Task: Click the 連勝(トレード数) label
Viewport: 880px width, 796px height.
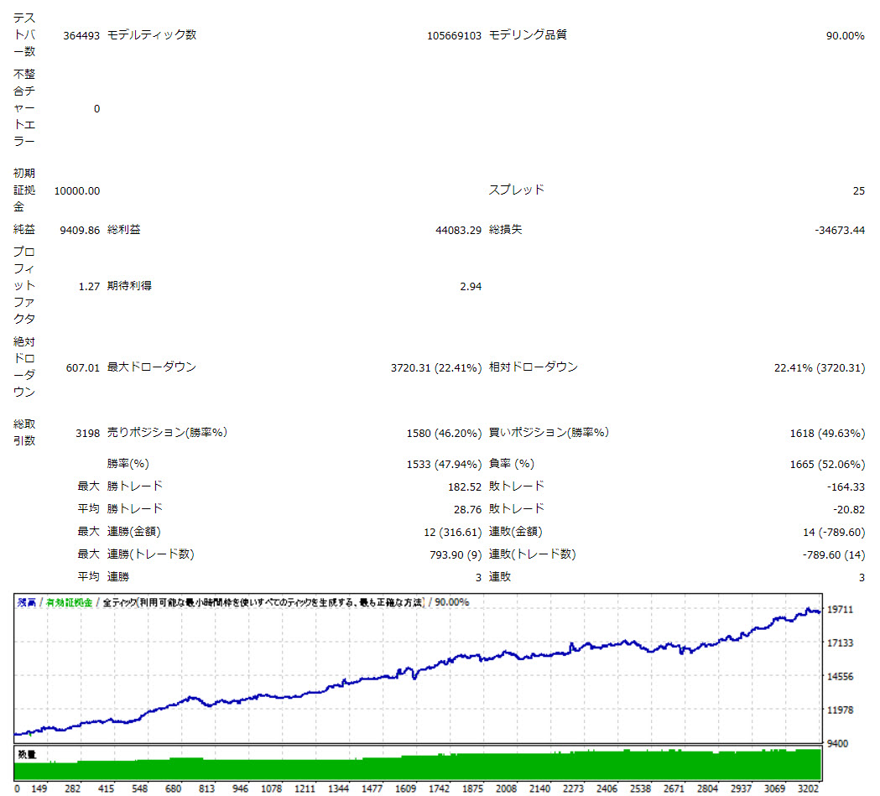Action: [150, 554]
